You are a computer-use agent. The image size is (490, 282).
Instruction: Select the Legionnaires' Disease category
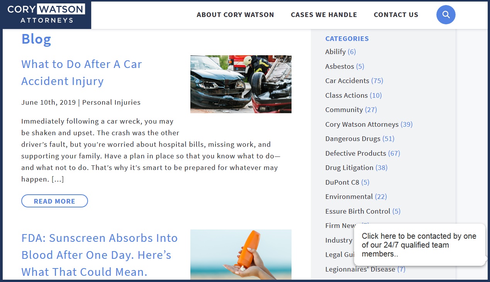(x=360, y=269)
